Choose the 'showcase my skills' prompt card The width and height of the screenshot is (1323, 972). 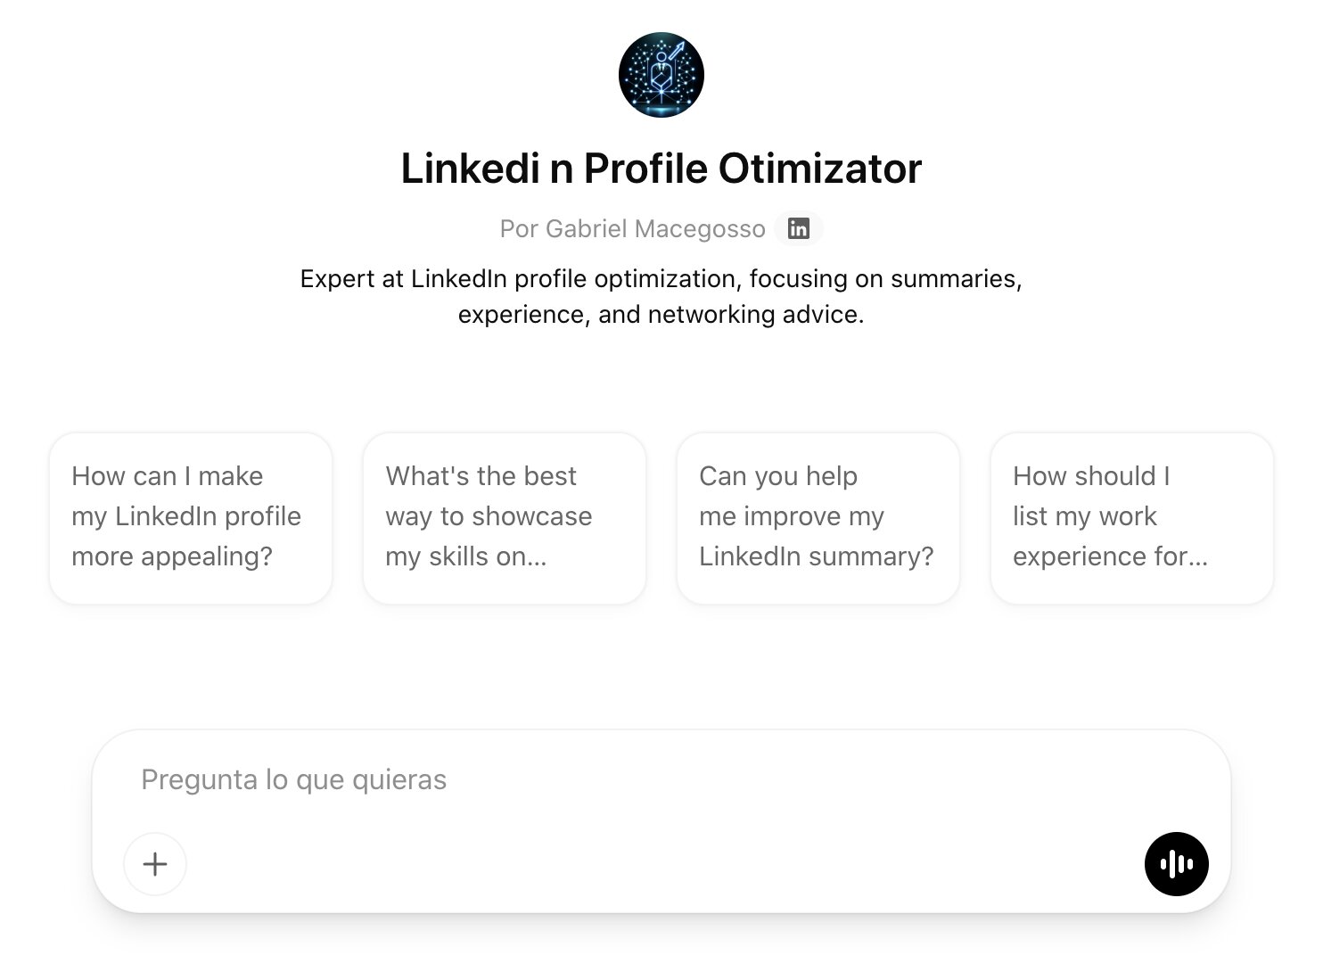(x=505, y=519)
